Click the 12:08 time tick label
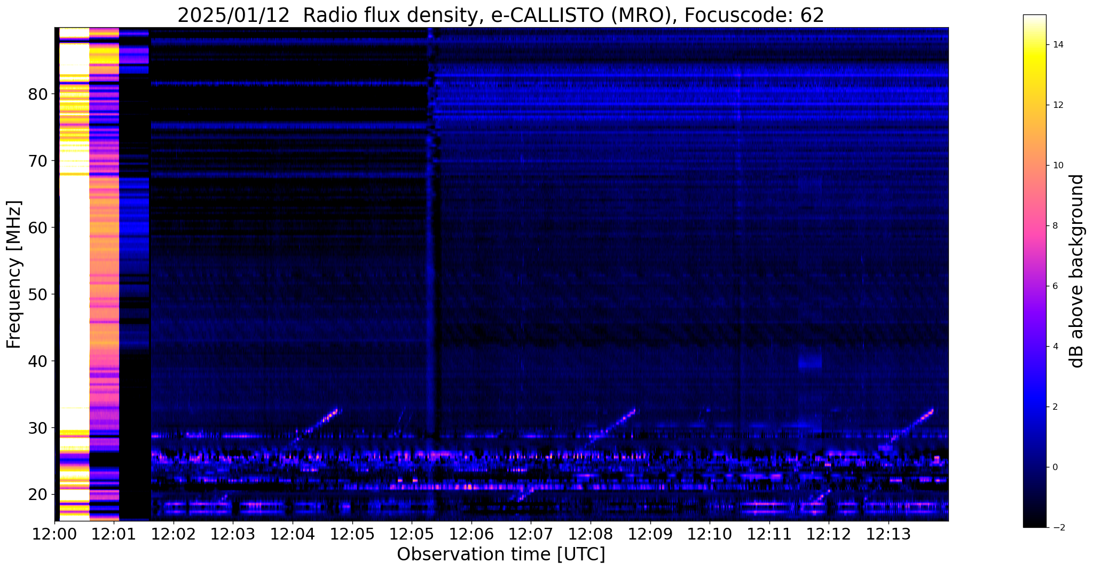Screen dimensions: 1093x570 coord(591,534)
